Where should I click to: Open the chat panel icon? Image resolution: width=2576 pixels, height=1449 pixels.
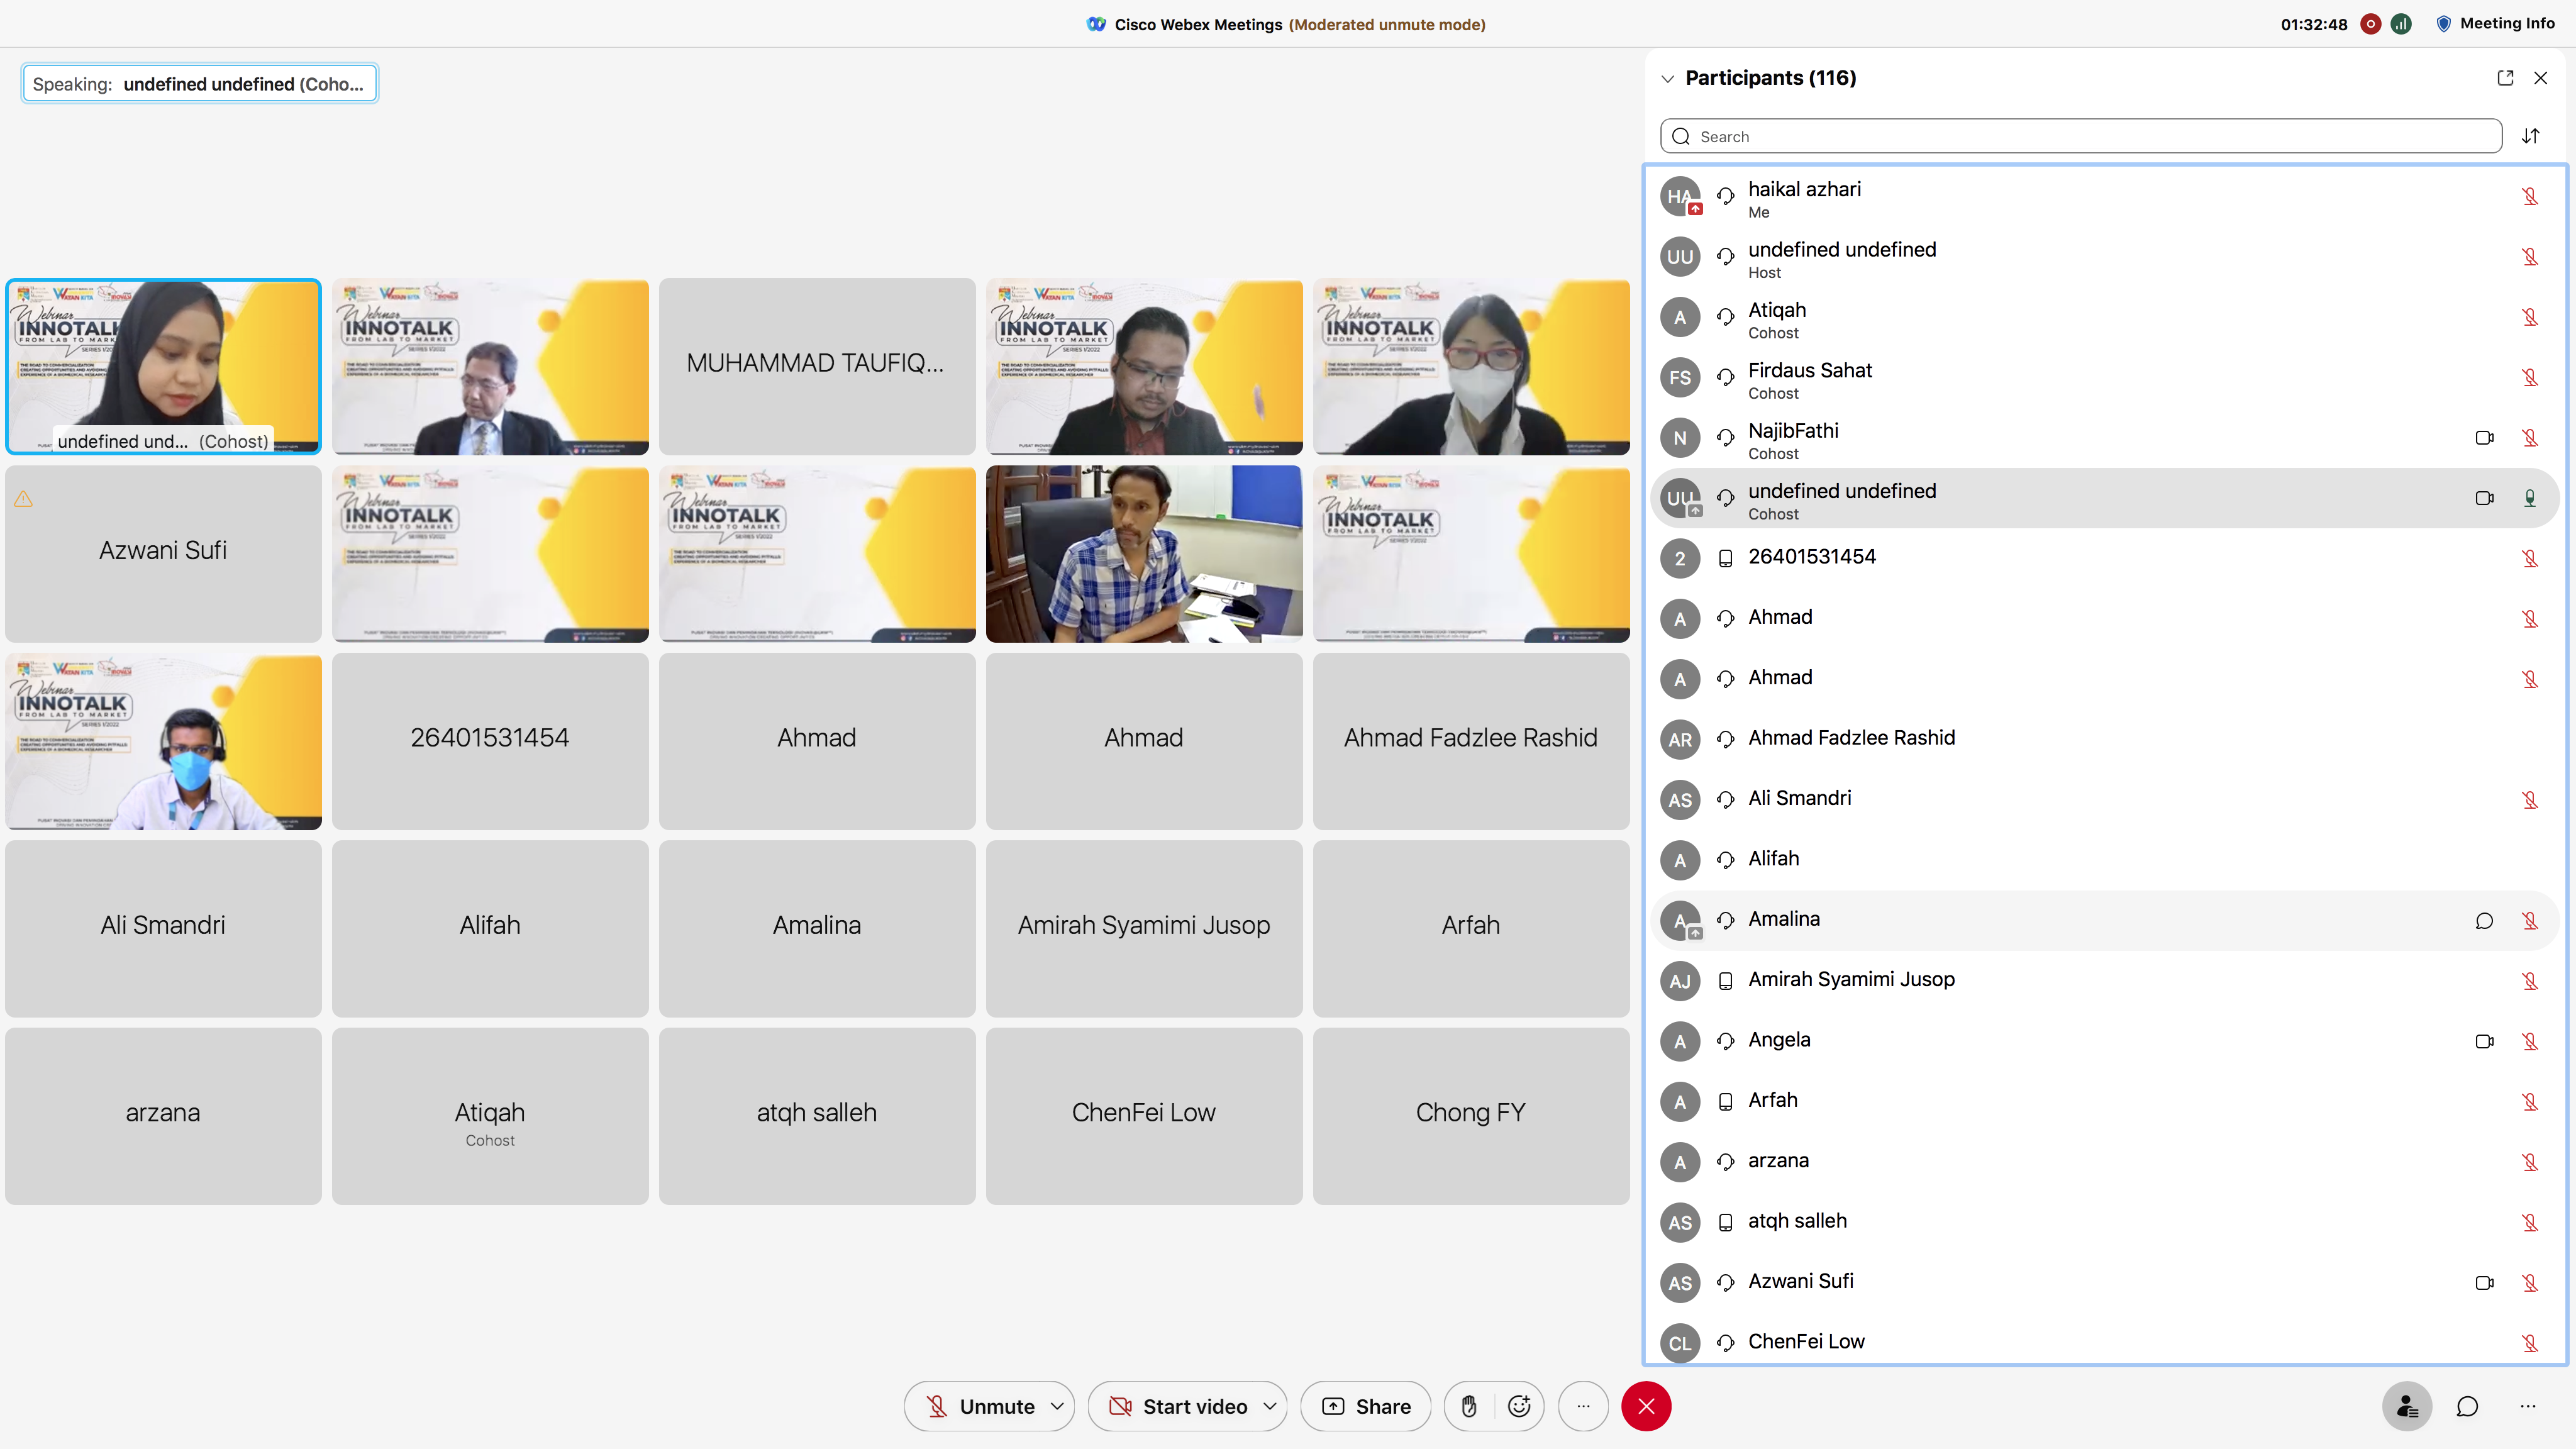[x=2467, y=1406]
